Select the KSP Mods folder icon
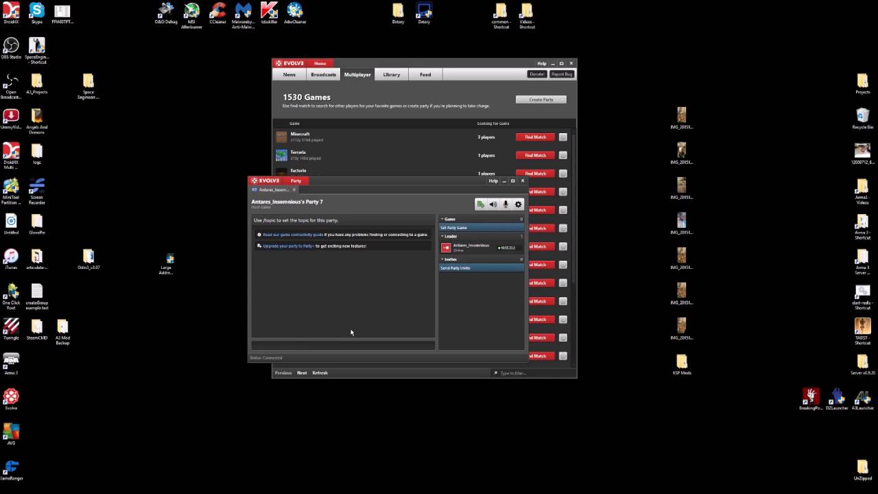This screenshot has height=494, width=878. 681,364
